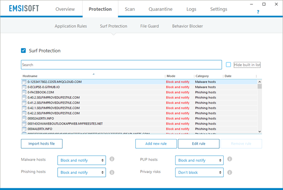Click the host Search field
The width and height of the screenshot is (283, 190).
click(x=121, y=64)
